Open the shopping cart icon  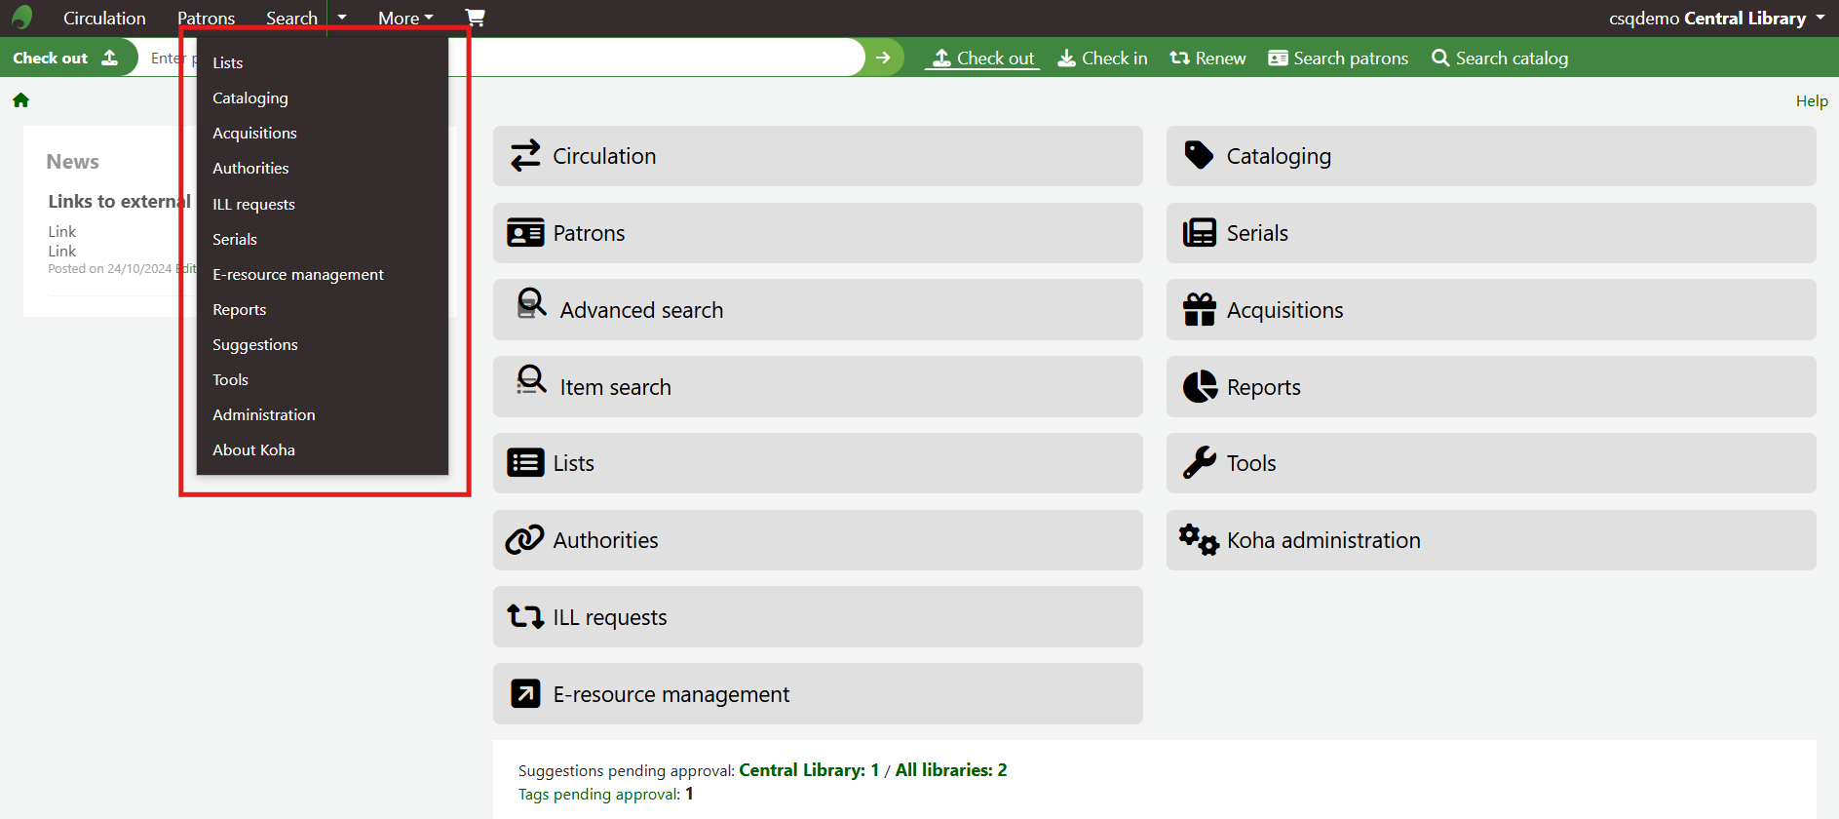pos(475,18)
